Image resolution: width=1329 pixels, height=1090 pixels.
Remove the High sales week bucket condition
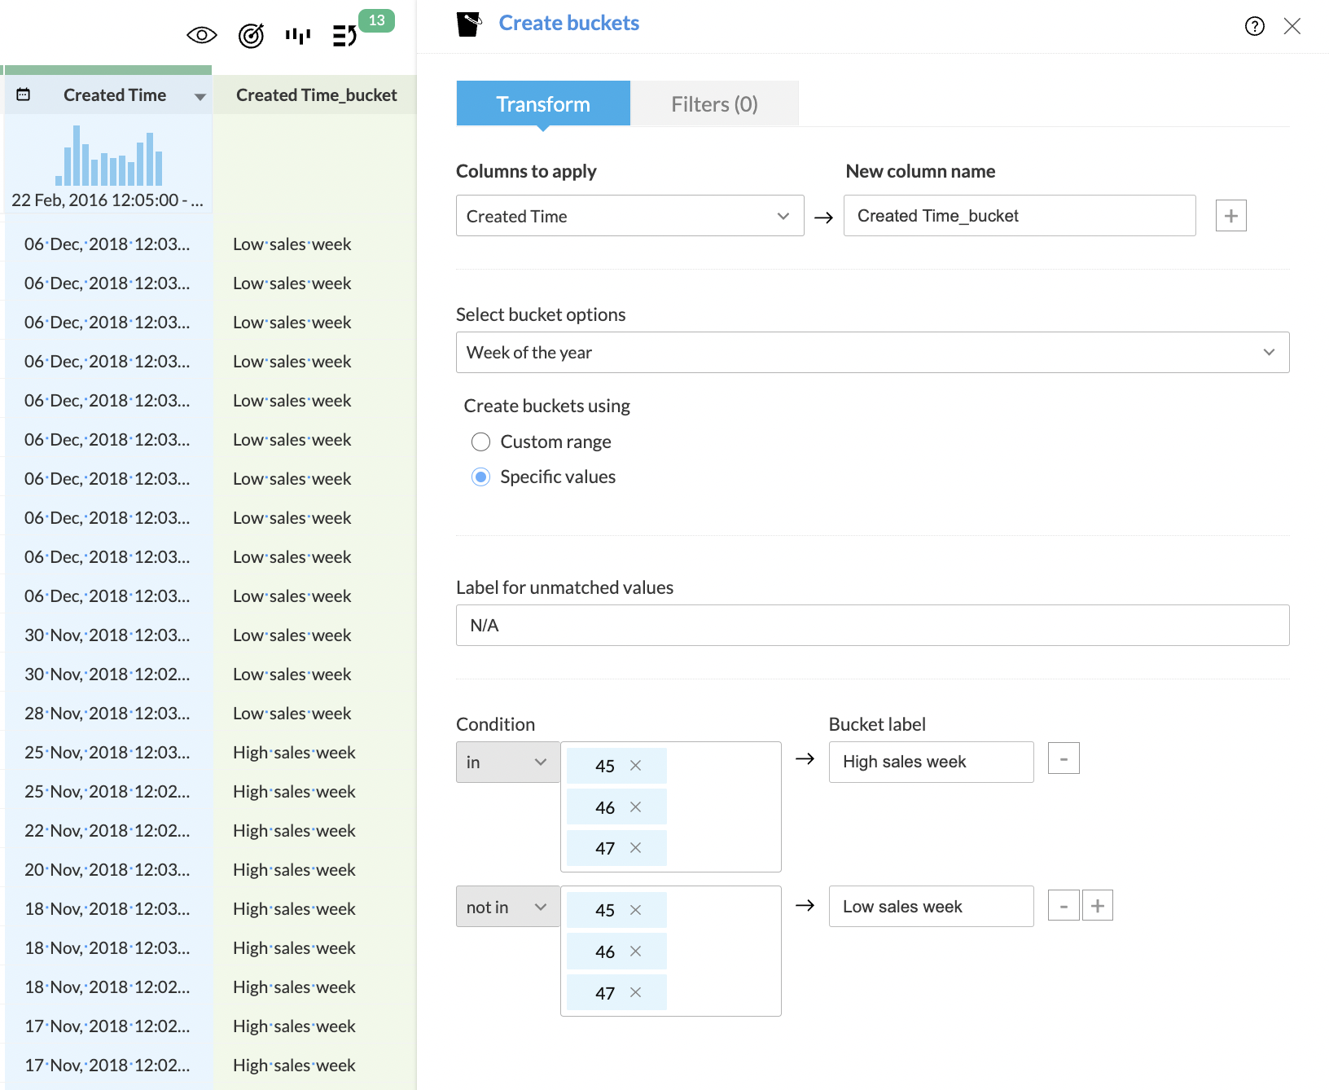click(1063, 758)
